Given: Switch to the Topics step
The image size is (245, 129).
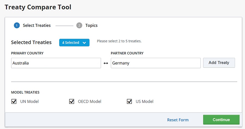Looking at the screenshot, I should click(91, 26).
